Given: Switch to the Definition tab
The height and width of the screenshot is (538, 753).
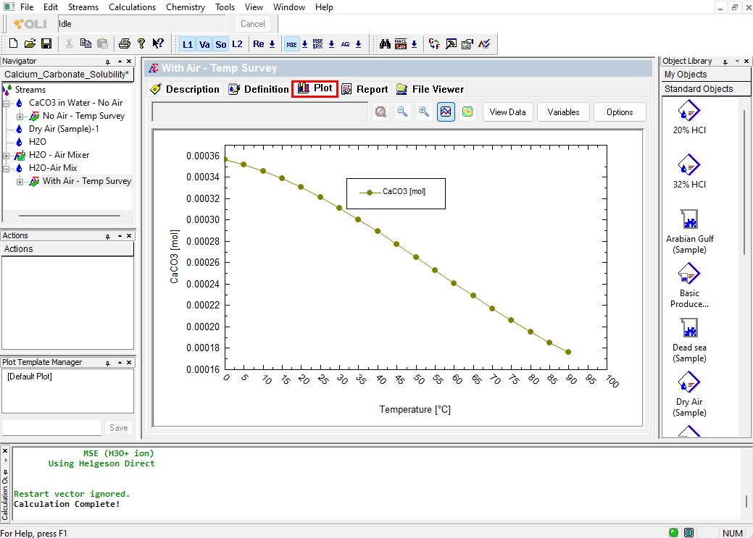Looking at the screenshot, I should (x=258, y=89).
